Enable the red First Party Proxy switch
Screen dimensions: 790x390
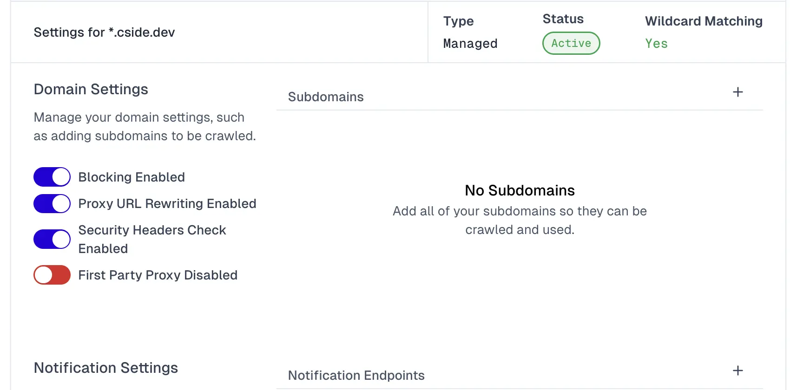click(52, 275)
